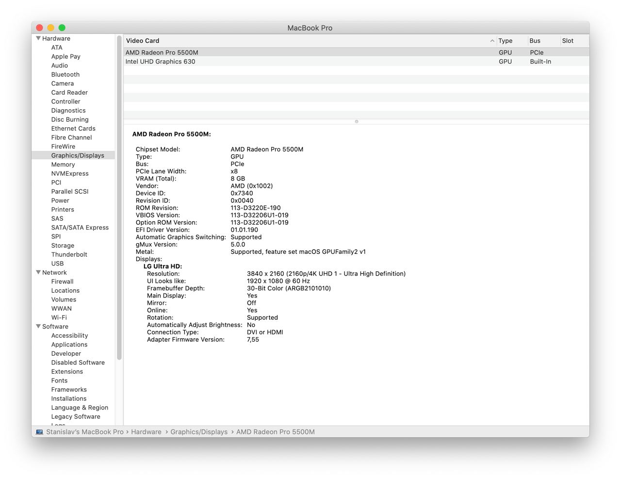
Task: Collapse the Software section triangle
Action: point(38,326)
